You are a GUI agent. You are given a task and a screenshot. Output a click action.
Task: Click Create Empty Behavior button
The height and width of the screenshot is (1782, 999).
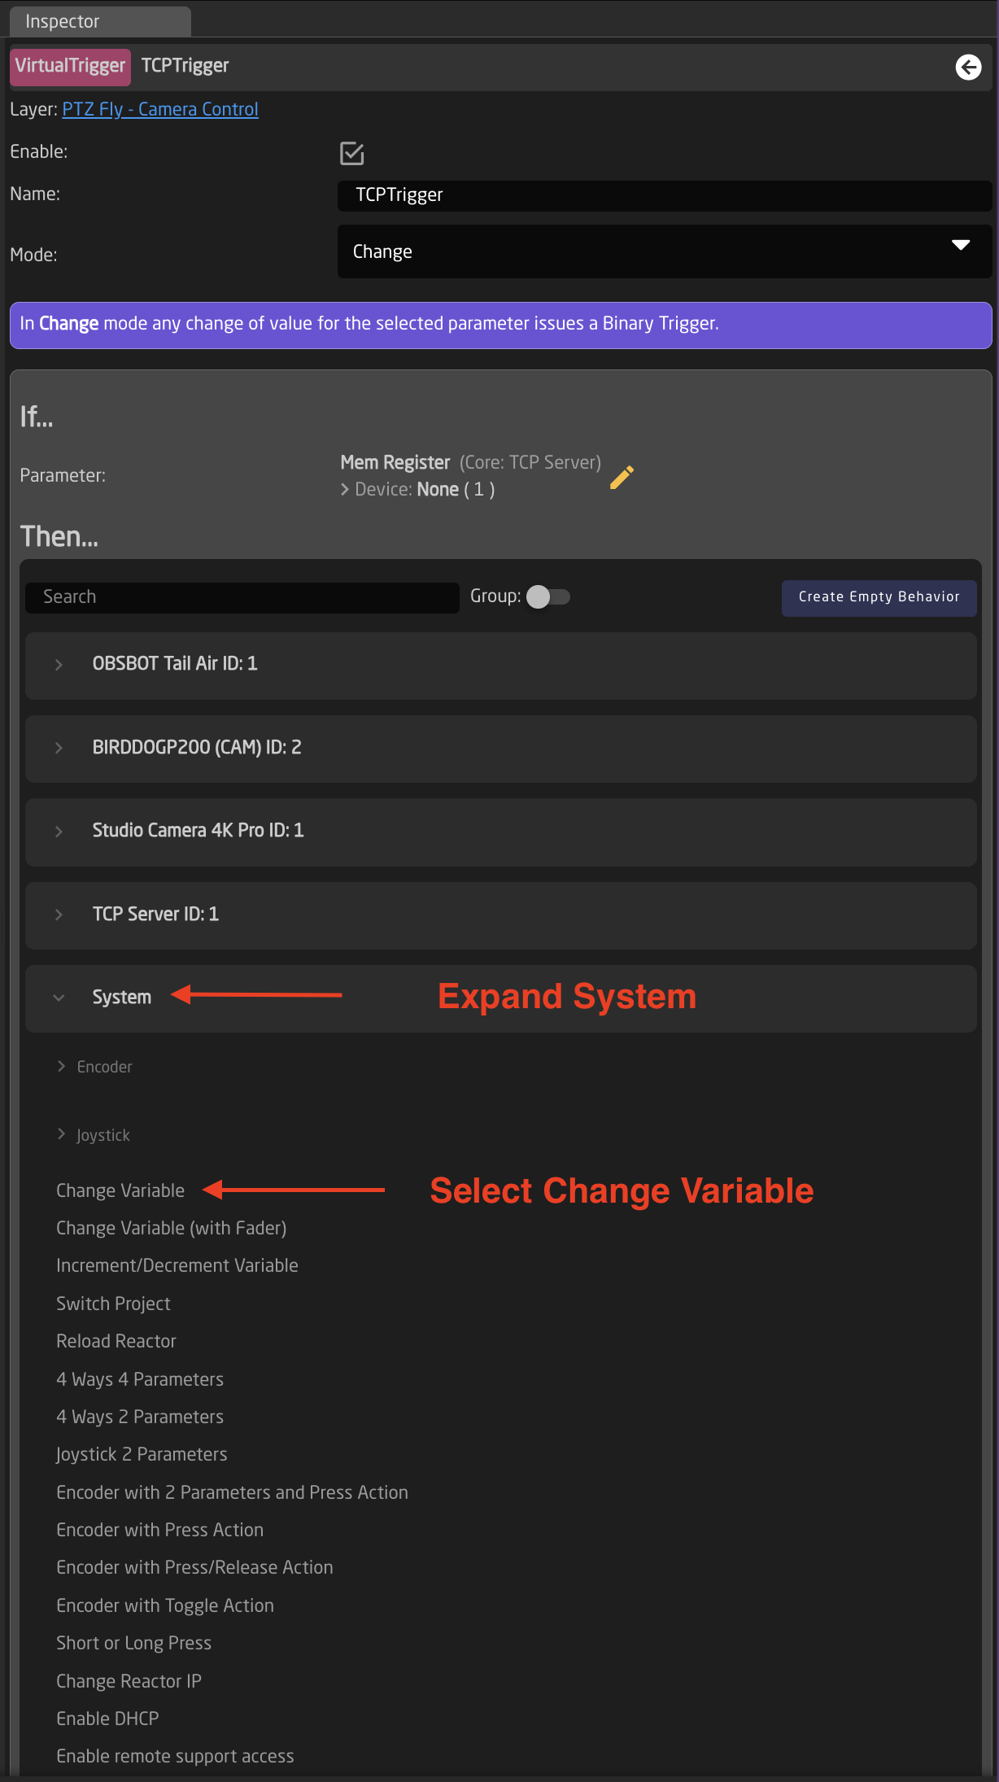[x=879, y=596]
